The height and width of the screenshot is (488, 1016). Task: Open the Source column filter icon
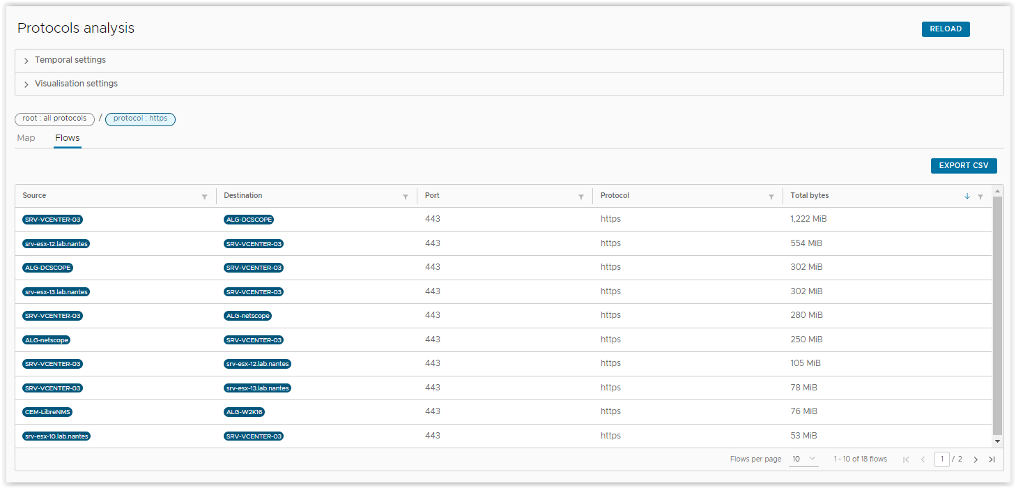pos(204,197)
